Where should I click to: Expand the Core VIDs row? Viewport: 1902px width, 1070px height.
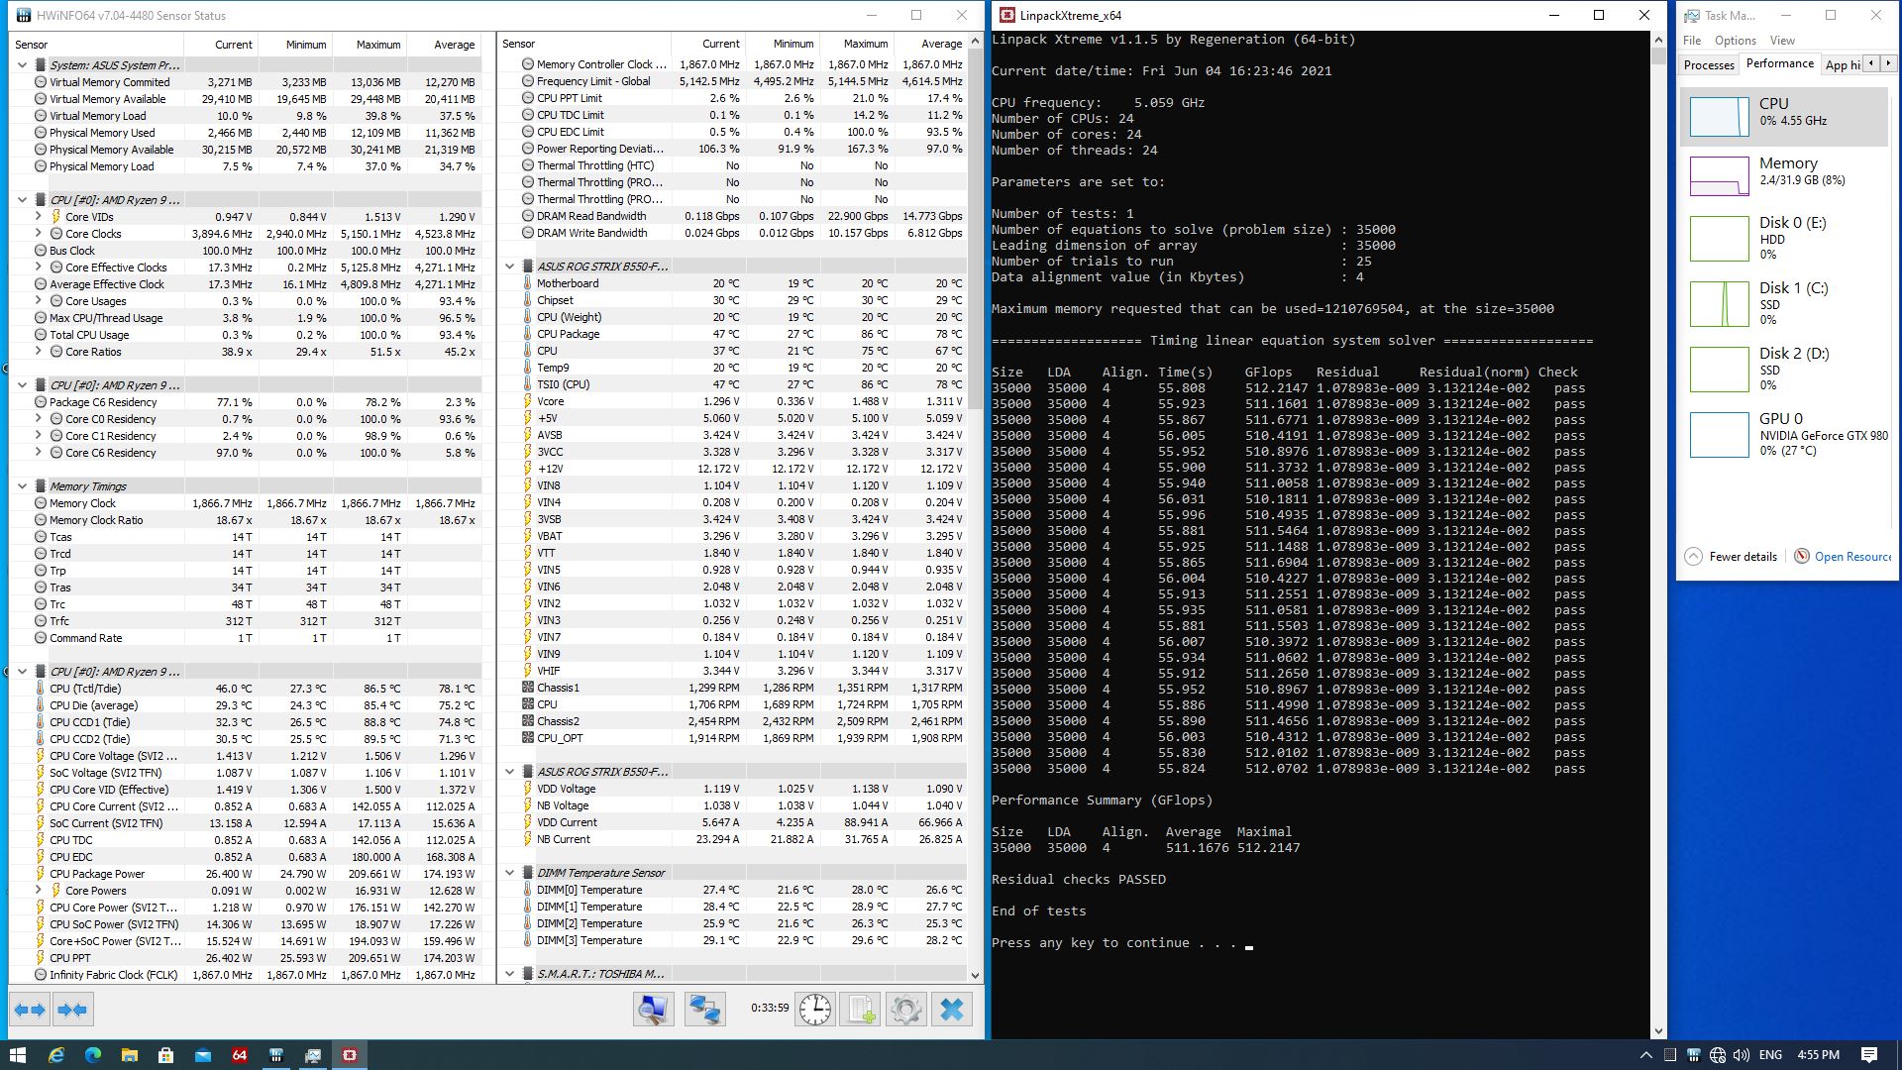39,216
